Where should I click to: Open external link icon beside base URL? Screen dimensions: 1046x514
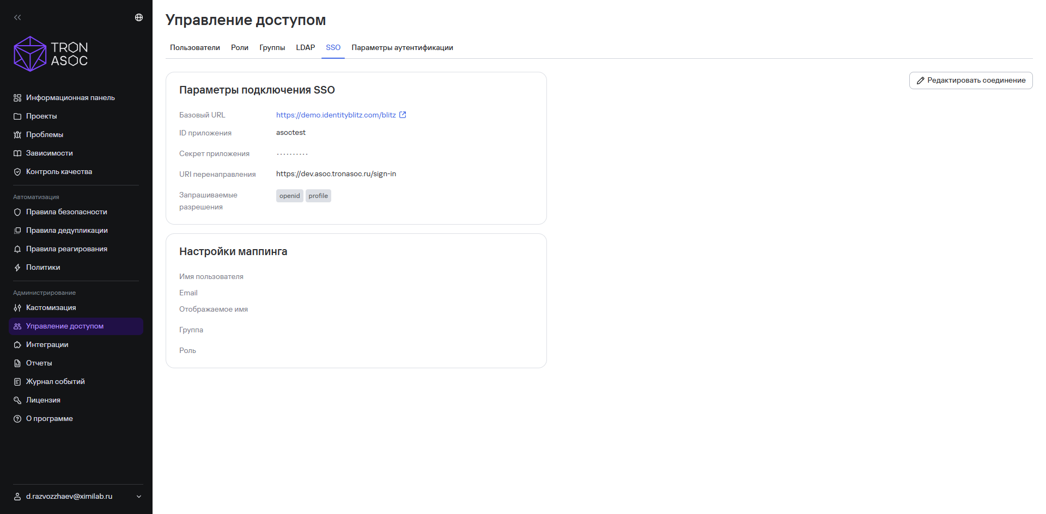tap(403, 115)
